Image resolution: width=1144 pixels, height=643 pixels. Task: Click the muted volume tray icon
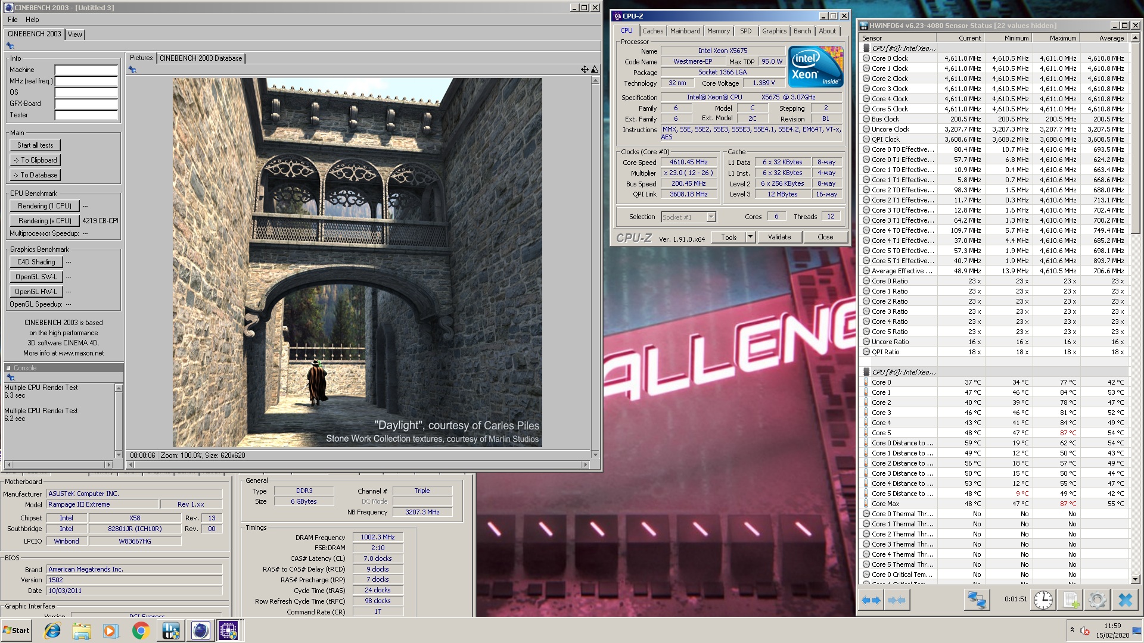tap(1085, 631)
